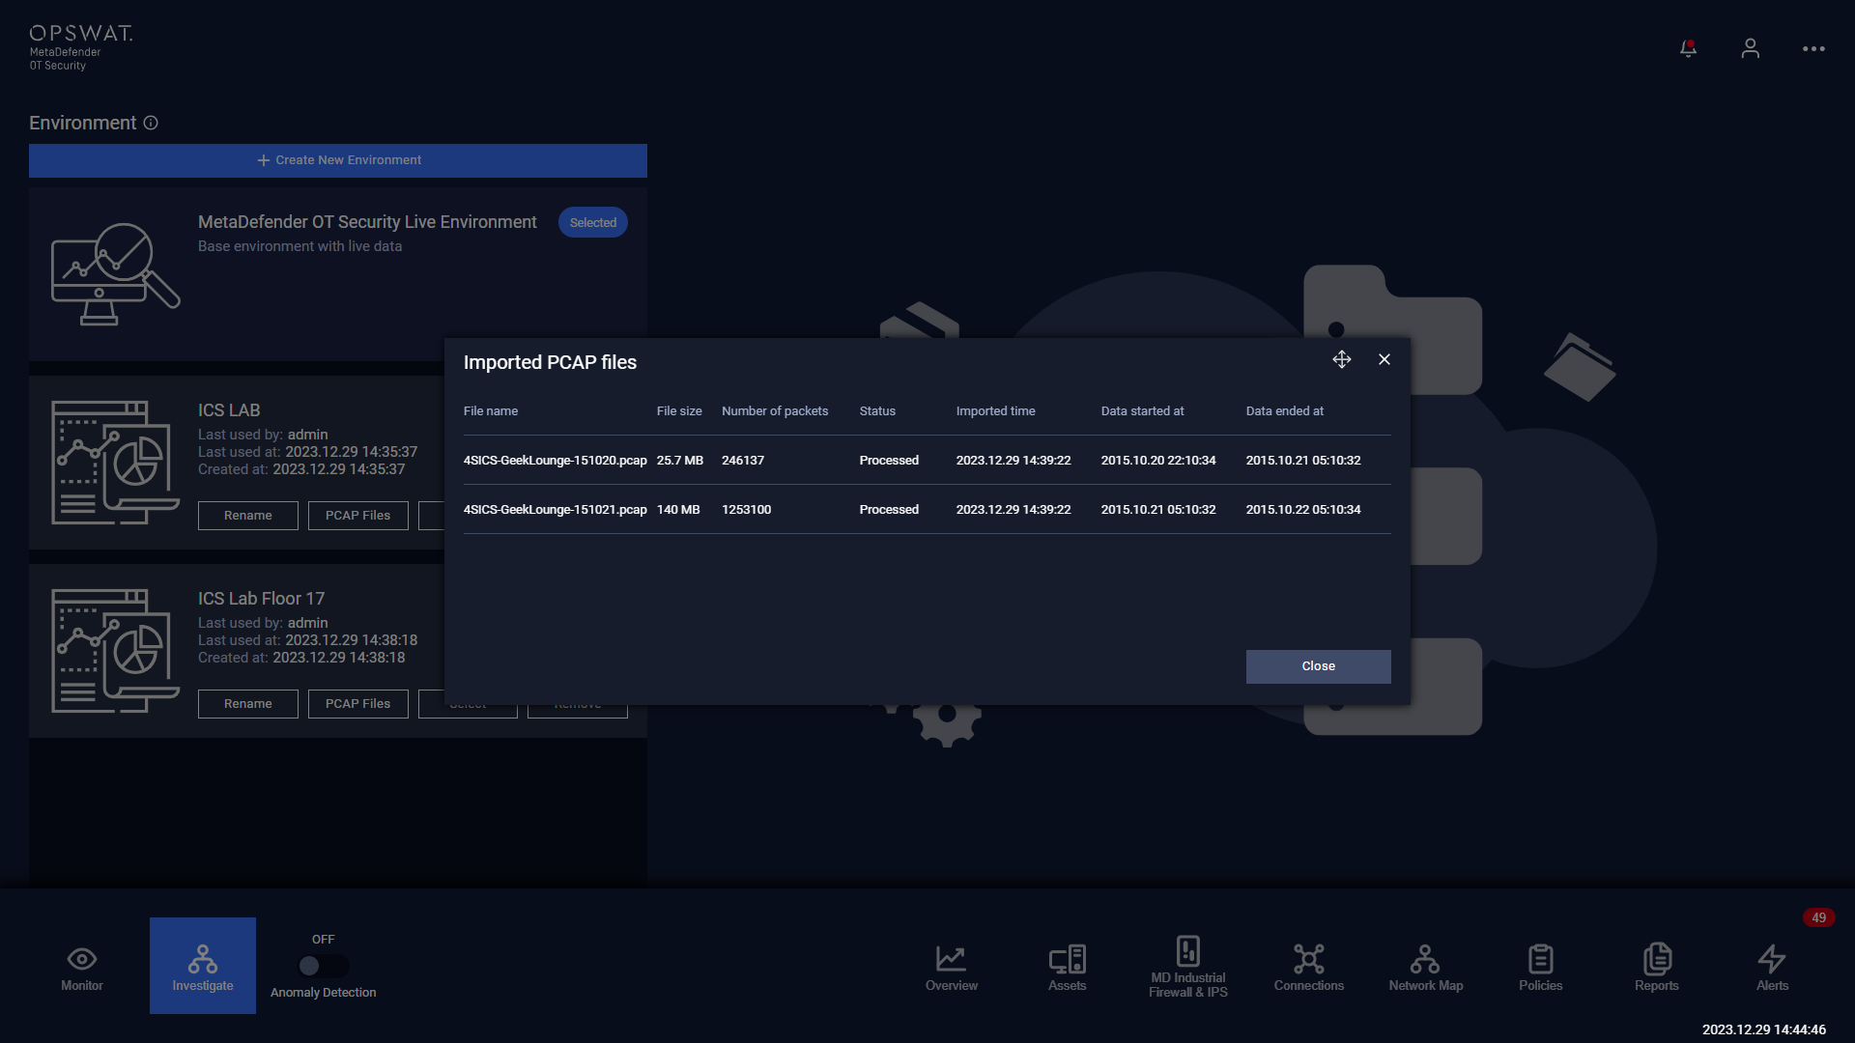Viewport: 1855px width, 1043px height.
Task: Click the red 49 alerts badge
Action: click(x=1819, y=917)
